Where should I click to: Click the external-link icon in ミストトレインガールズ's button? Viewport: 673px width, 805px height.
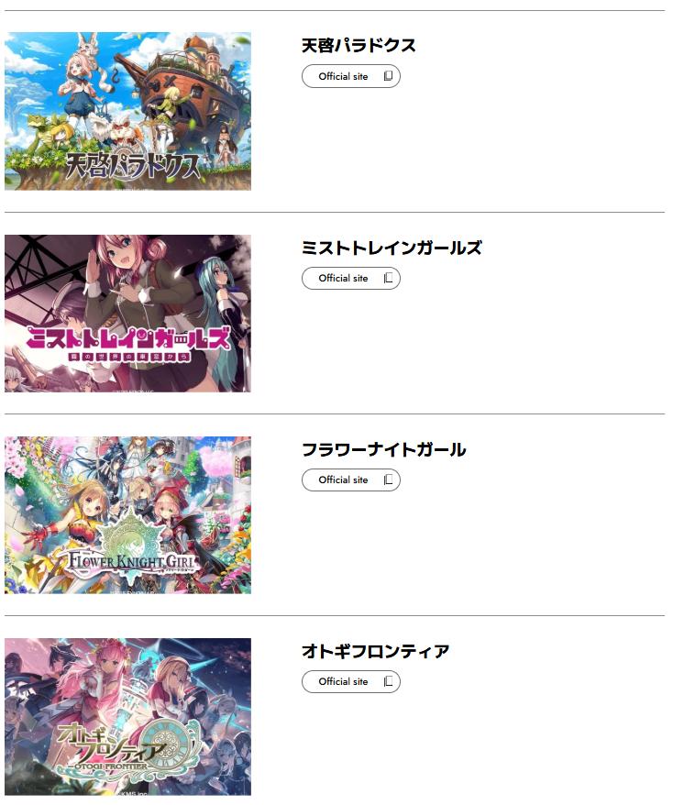(388, 278)
